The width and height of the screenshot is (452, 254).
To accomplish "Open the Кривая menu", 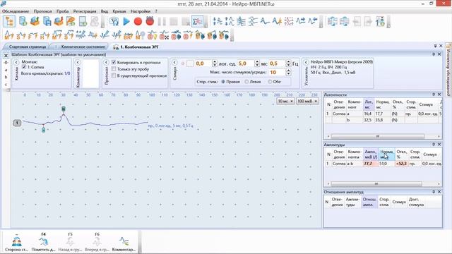I will point(119,11).
